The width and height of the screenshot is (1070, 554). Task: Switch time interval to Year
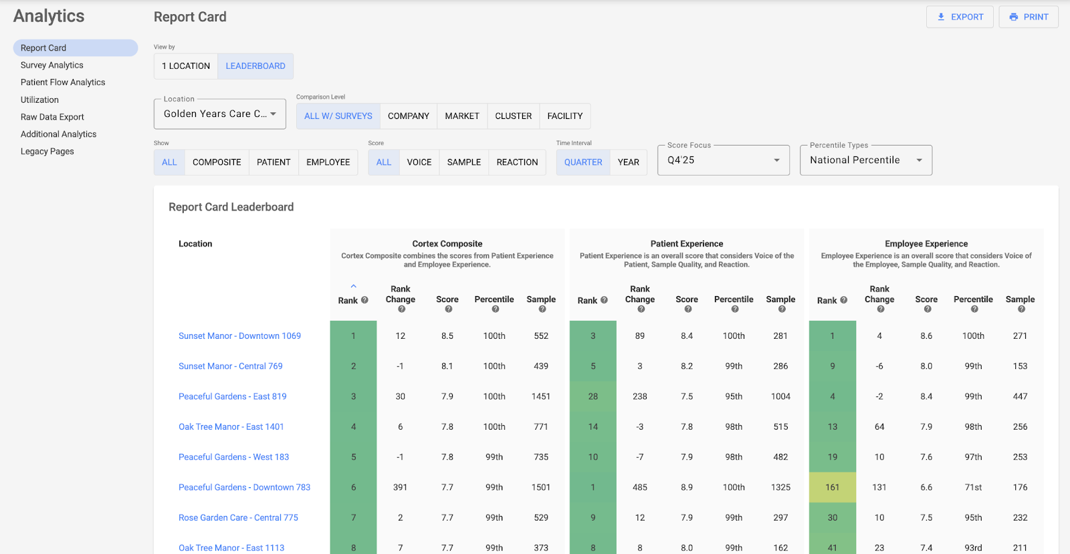pos(628,162)
